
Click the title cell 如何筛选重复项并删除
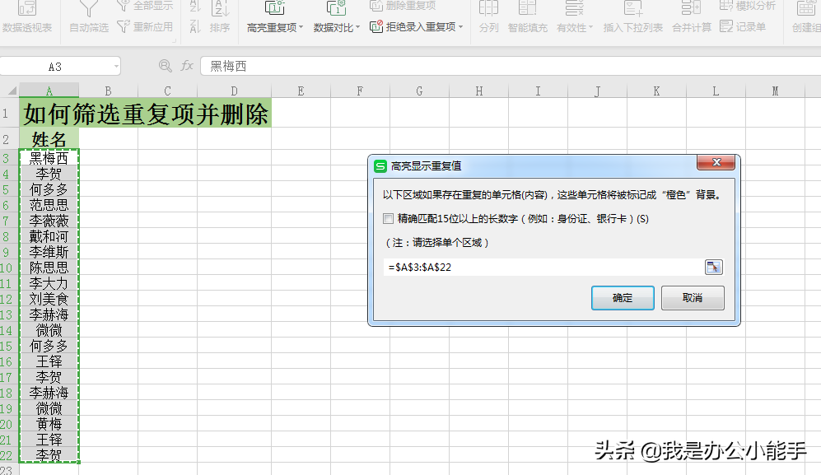coord(146,113)
